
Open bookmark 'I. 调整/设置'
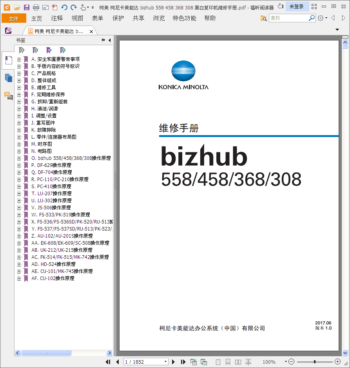(44, 116)
